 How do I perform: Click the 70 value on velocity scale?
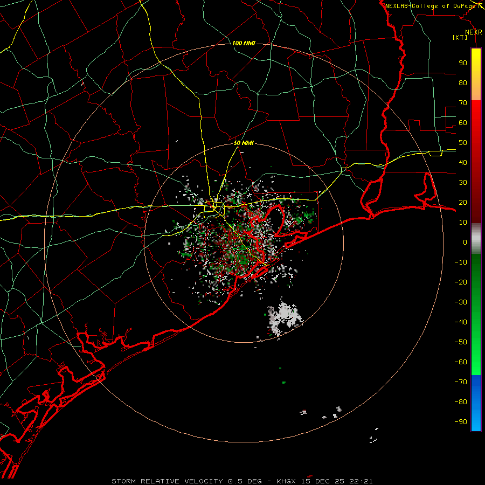463,103
